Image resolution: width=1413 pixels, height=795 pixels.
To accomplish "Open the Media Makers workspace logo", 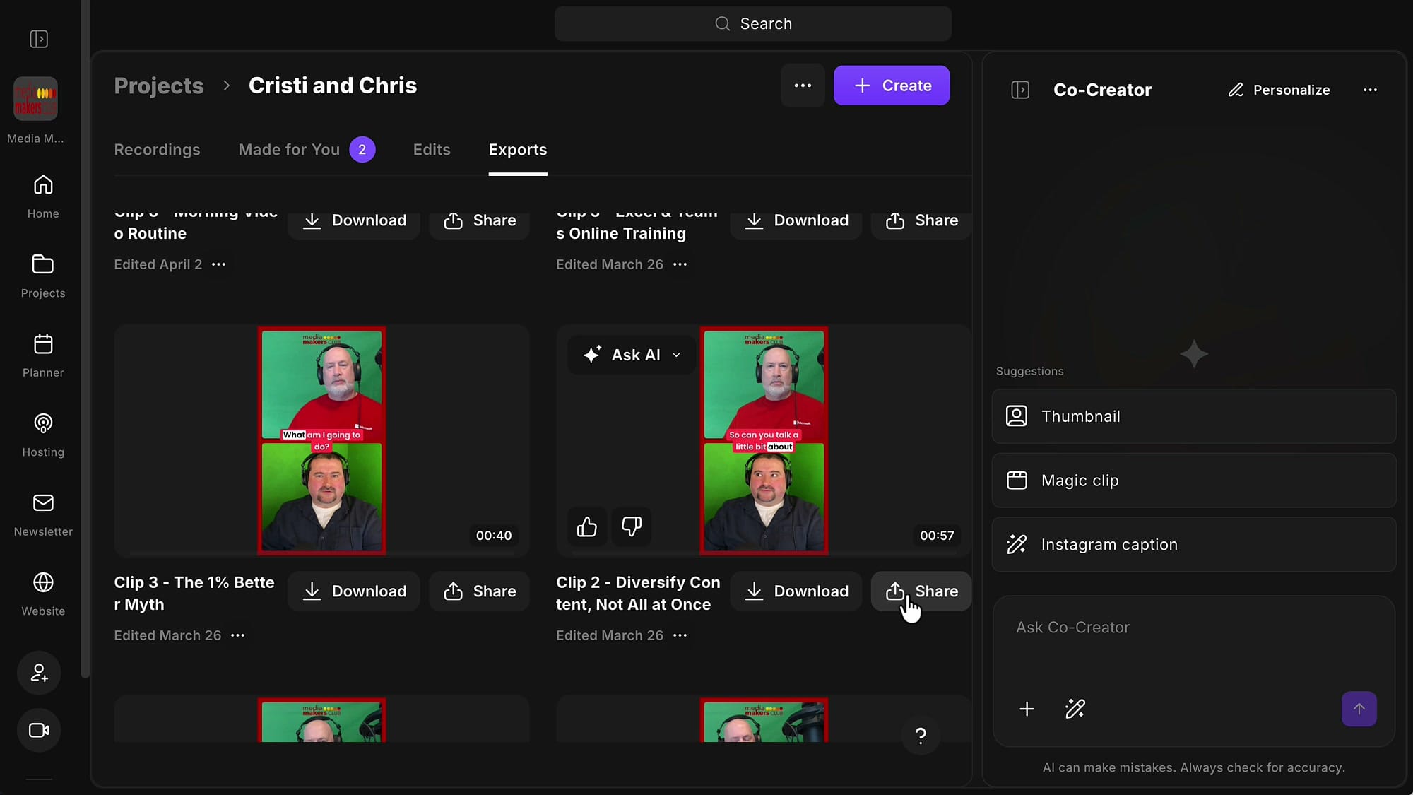I will tap(35, 98).
